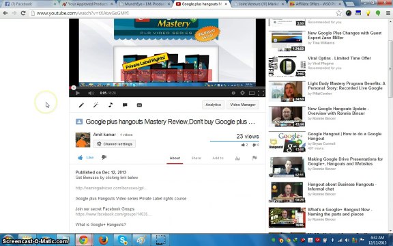Open Chrome from the taskbar
Screen dimensions: 393x246
(x=83, y=241)
